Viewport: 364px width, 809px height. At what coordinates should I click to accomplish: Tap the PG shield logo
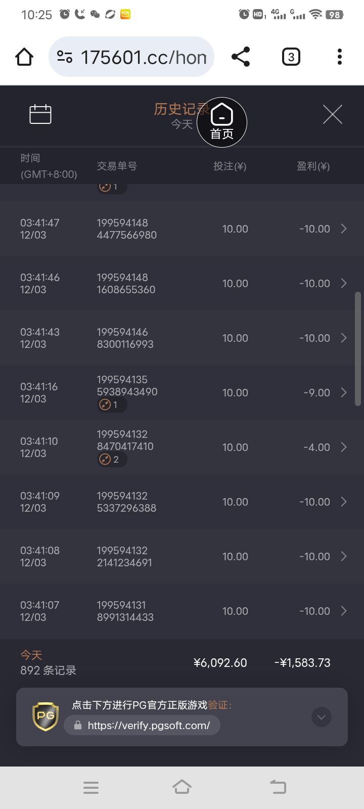point(45,716)
